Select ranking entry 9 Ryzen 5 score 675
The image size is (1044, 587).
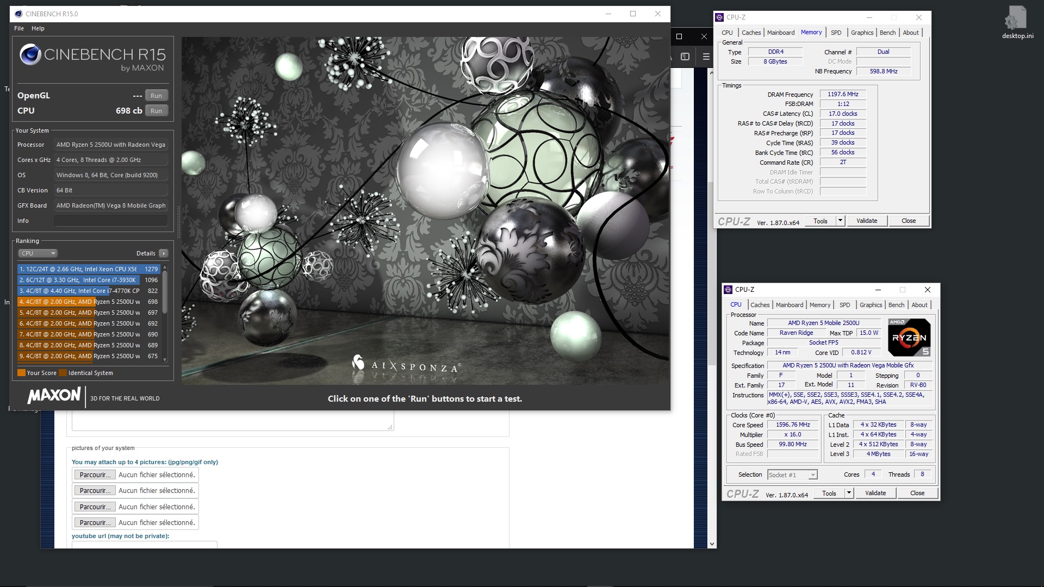[89, 356]
